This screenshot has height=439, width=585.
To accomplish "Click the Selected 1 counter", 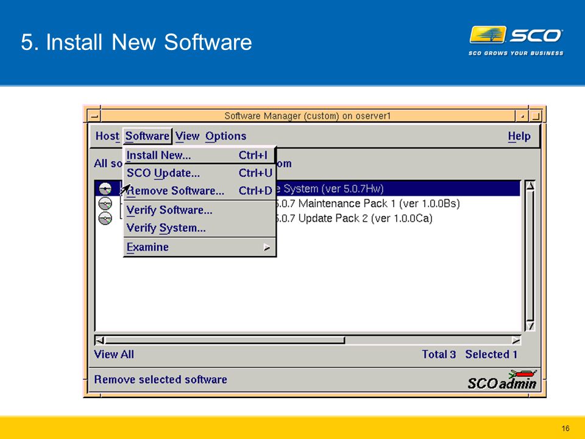I will coord(491,354).
